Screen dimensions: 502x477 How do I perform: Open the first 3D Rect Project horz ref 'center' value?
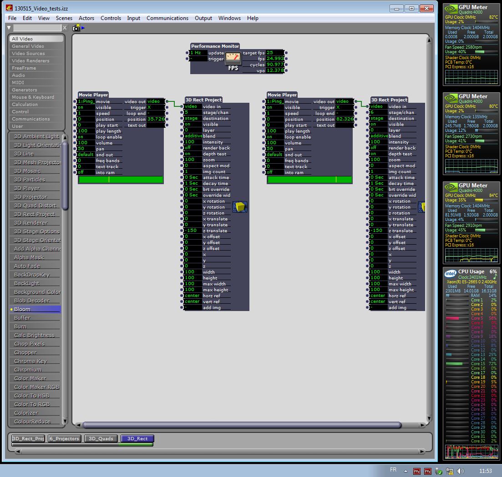[193, 296]
